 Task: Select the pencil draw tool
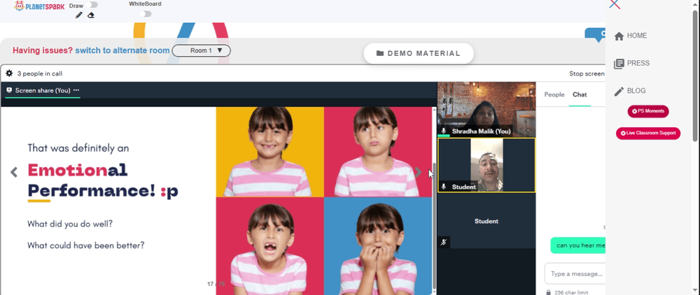pyautogui.click(x=79, y=15)
